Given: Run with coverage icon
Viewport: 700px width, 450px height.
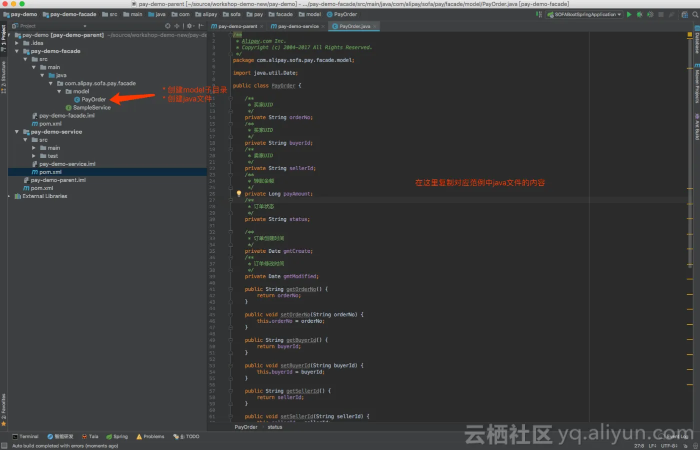Looking at the screenshot, I should click(x=650, y=15).
